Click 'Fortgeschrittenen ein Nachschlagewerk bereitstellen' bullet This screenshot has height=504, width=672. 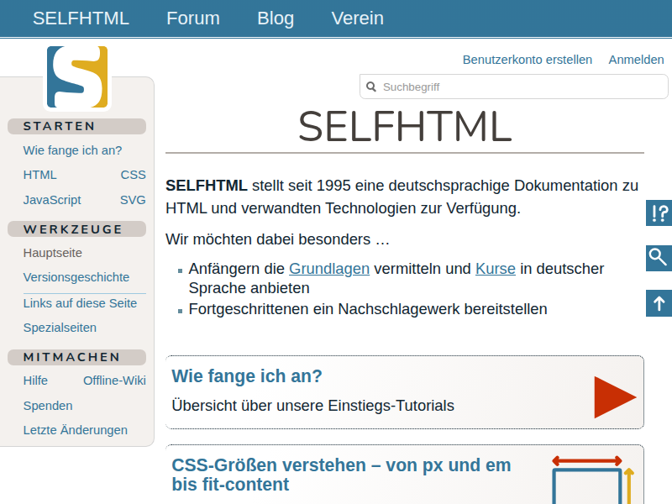(368, 309)
